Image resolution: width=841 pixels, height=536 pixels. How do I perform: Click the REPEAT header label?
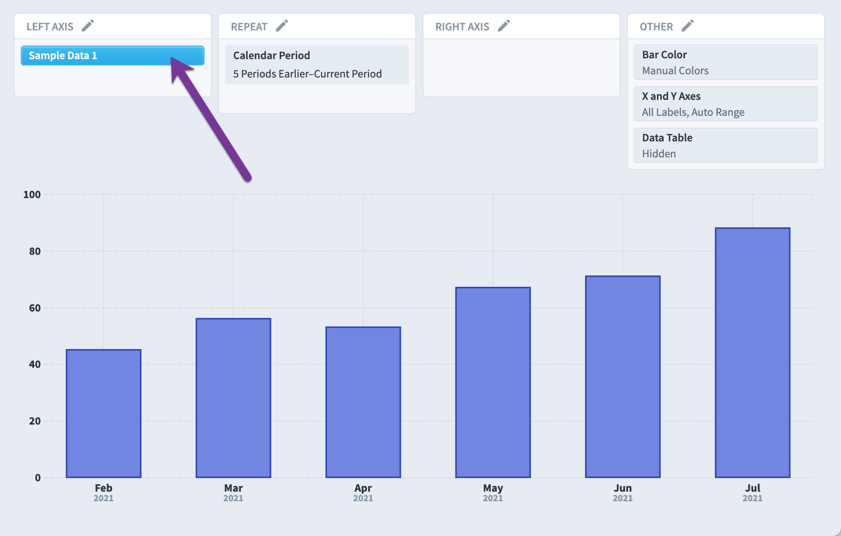[249, 27]
